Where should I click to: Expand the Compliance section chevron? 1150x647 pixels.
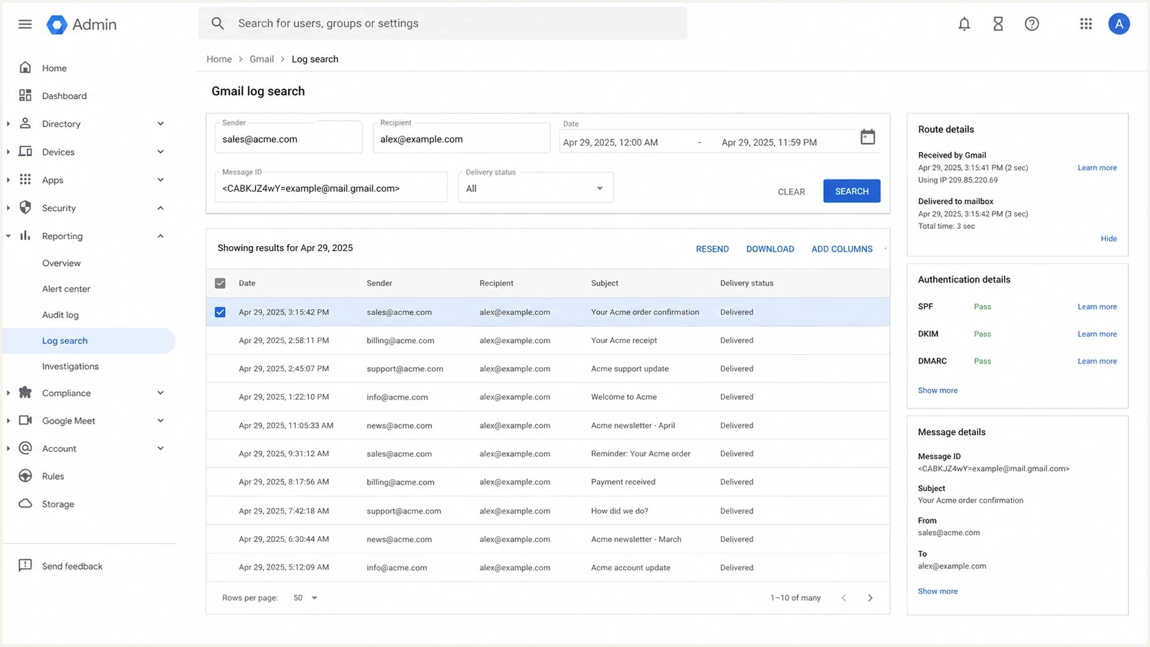click(160, 393)
